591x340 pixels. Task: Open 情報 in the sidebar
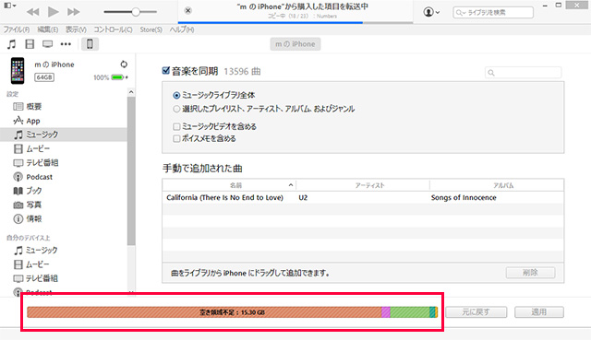(27, 218)
